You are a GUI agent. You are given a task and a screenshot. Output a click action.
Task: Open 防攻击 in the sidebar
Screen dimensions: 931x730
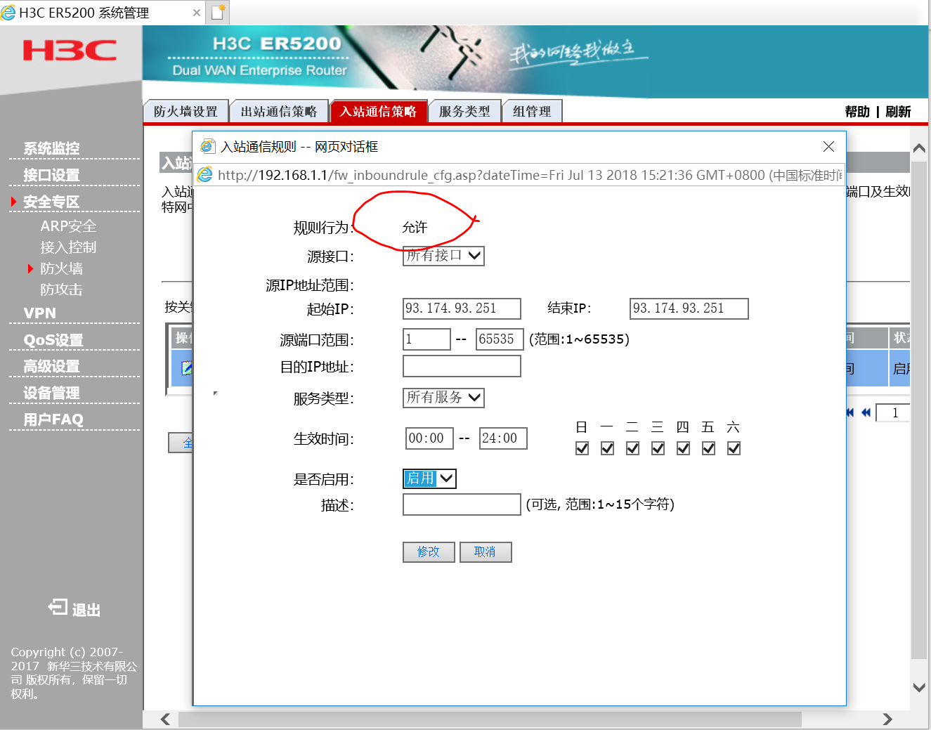tap(61, 289)
